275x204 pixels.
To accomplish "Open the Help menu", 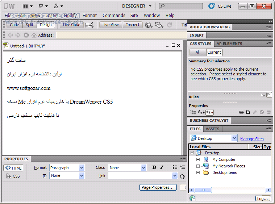I will click(170, 16).
